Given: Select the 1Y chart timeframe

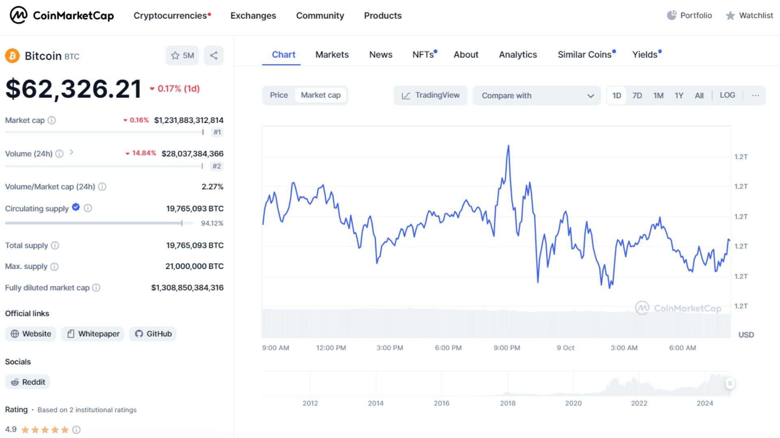Looking at the screenshot, I should [x=678, y=95].
